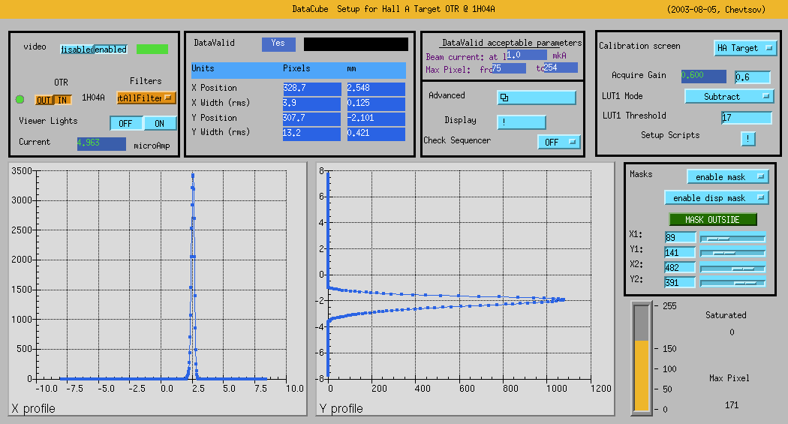The image size is (788, 424).
Task: Edit the Beam current limit field
Action: [x=526, y=55]
